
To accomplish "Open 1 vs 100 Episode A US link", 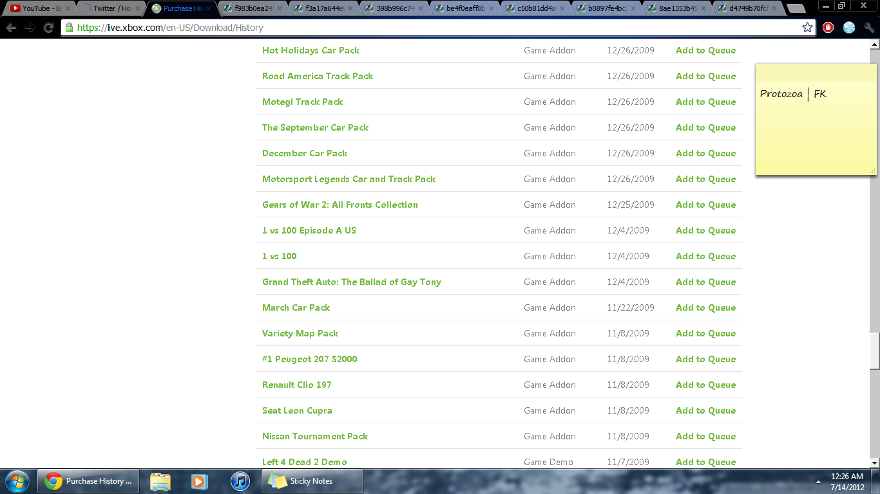I will coord(309,230).
